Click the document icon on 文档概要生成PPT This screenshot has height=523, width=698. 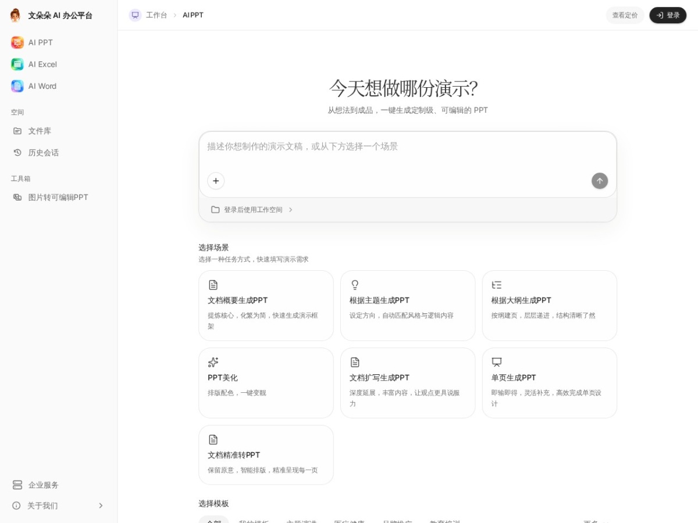(213, 285)
